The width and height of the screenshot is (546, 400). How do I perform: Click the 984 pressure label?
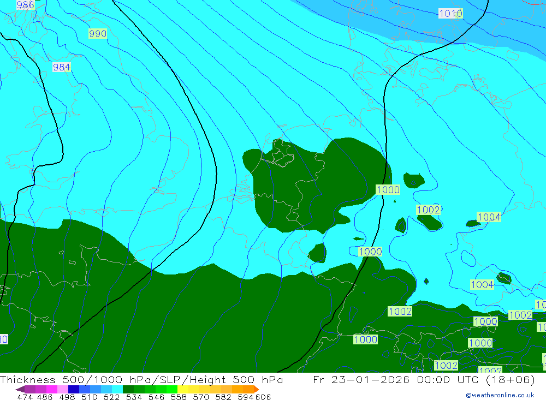pyautogui.click(x=62, y=67)
